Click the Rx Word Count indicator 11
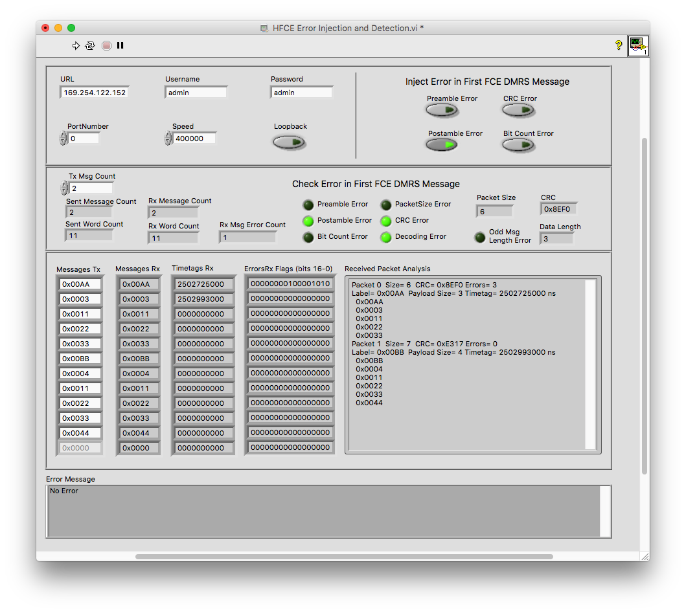Viewport: 686px width, 613px height. 173,238
